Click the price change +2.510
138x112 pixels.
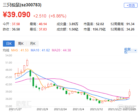pos(40,16)
